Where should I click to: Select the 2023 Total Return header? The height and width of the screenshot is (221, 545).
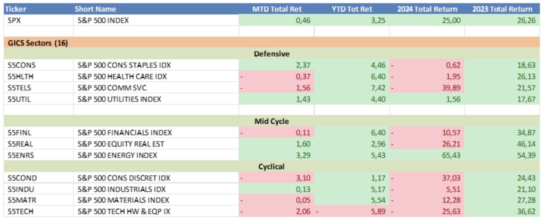(x=501, y=9)
